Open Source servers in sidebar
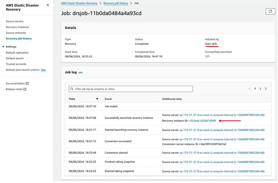 tap(14, 21)
